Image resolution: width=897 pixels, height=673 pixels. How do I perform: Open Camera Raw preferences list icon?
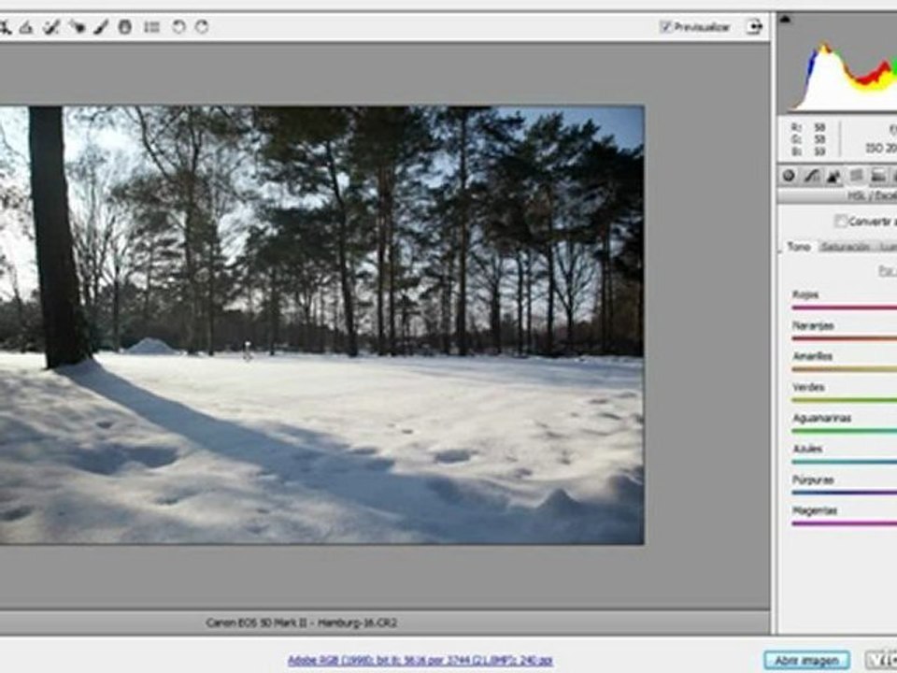tap(151, 27)
